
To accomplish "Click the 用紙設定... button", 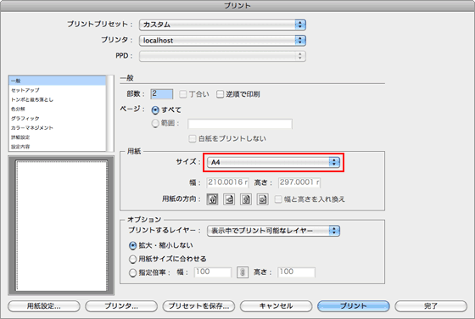I will 44,306.
